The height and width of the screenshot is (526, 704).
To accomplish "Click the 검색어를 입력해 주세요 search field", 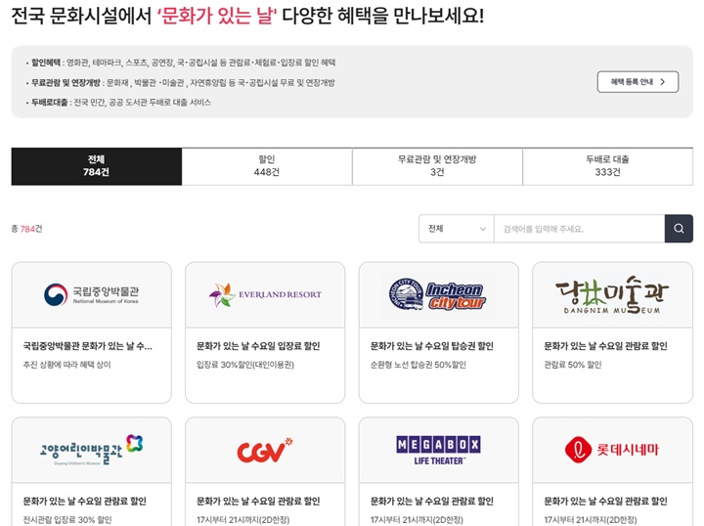I will click(x=579, y=229).
